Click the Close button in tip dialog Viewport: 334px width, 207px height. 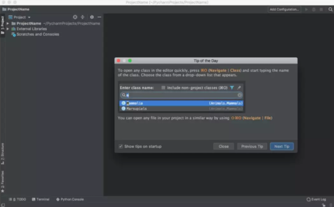[223, 146]
